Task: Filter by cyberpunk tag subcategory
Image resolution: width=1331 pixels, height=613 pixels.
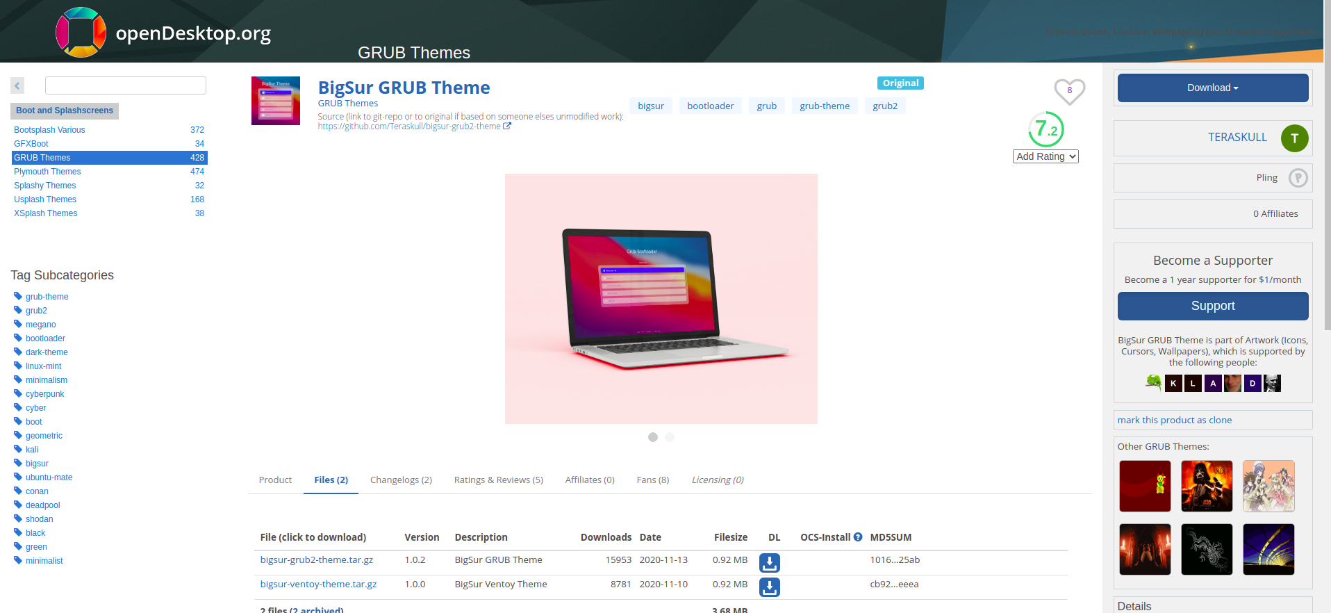Action: click(x=45, y=394)
